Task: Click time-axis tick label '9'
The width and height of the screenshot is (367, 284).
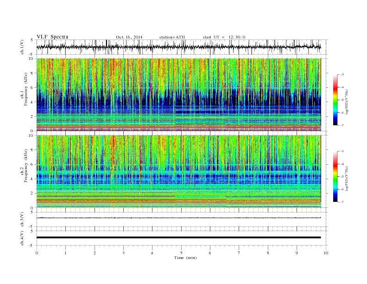Action: (297, 253)
